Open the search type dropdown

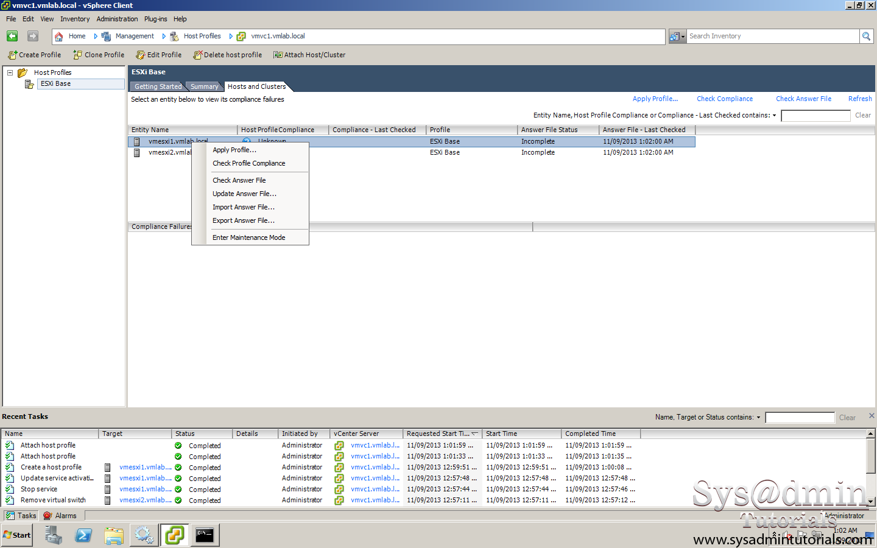pyautogui.click(x=677, y=37)
